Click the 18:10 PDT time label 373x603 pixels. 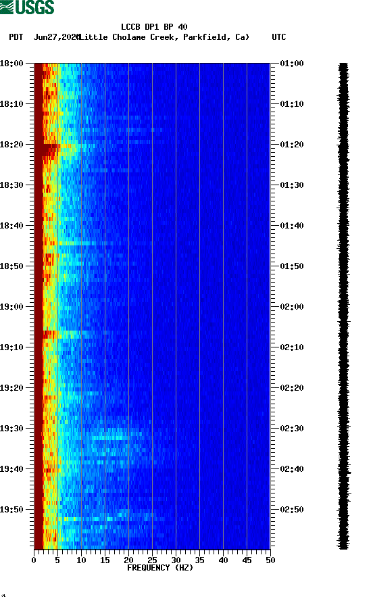[x=11, y=104]
